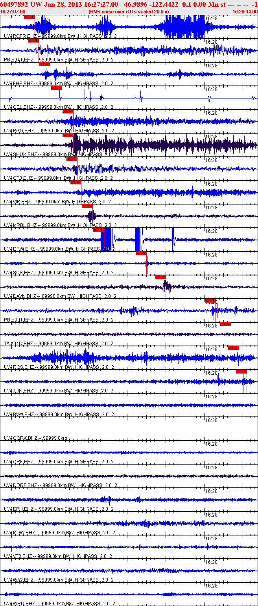Click the red pick flag on MRBL trace
The height and width of the screenshot is (606, 258).
coord(87,206)
